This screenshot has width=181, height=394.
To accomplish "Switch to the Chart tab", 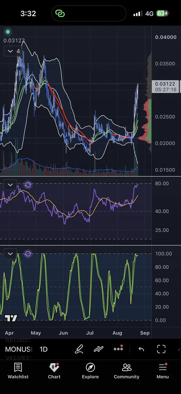I will point(54,371).
